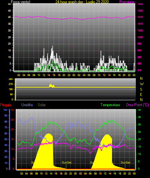Click the 10 value on the green temperature axis
The height and width of the screenshot is (178, 150).
point(139,154)
